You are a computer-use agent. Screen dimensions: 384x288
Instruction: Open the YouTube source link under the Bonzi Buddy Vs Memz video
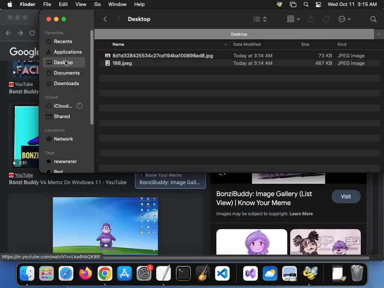point(24,175)
